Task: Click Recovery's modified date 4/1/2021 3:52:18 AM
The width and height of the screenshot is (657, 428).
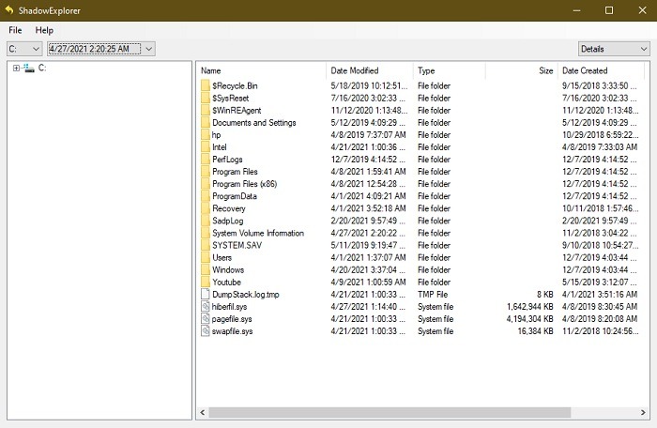Action: point(368,208)
